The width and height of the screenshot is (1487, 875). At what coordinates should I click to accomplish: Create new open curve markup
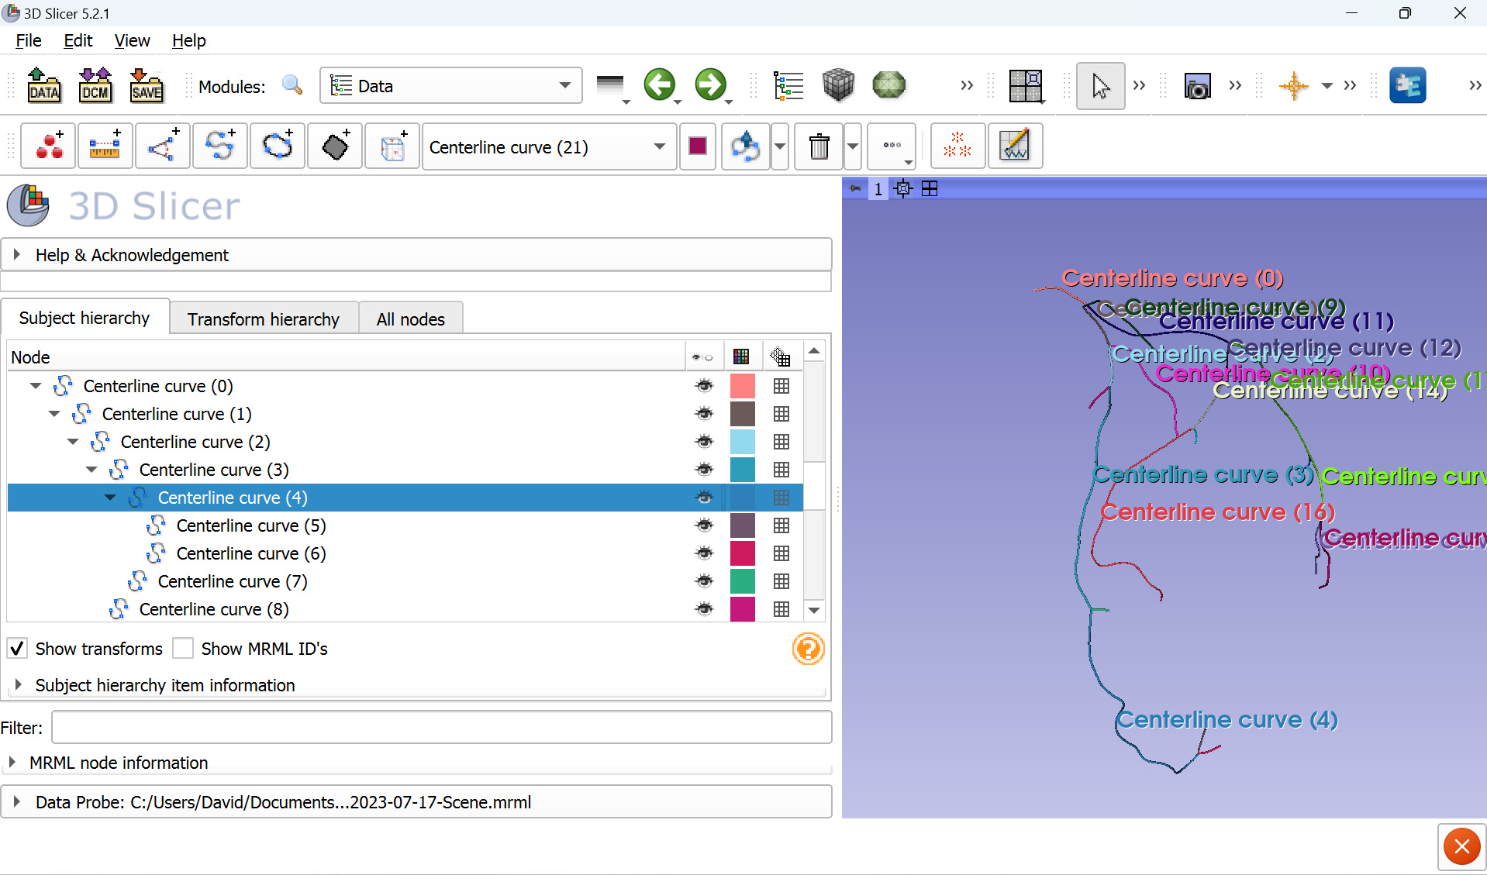[220, 146]
